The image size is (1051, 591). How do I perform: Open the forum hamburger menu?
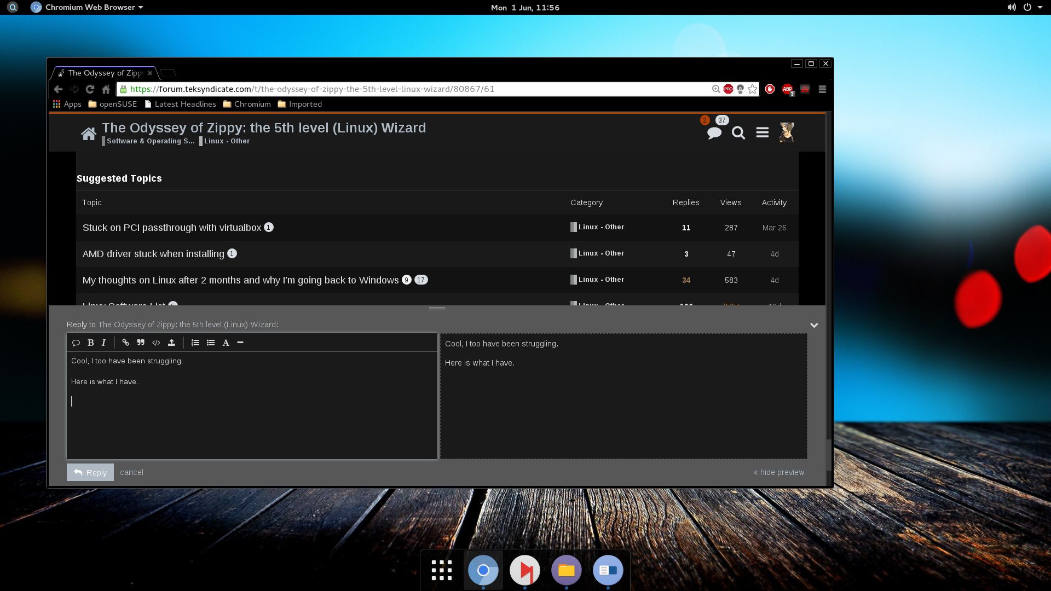coord(763,133)
